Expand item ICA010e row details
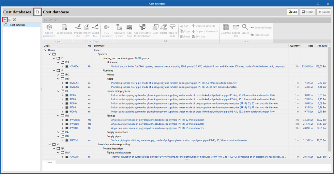 62,66
